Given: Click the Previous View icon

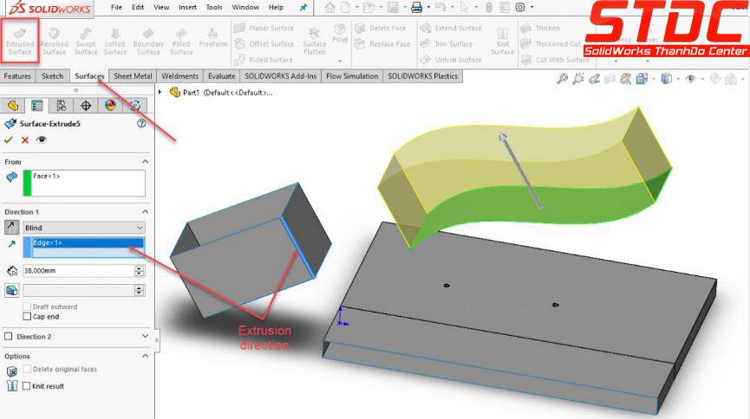Looking at the screenshot, I should pyautogui.click(x=594, y=79).
